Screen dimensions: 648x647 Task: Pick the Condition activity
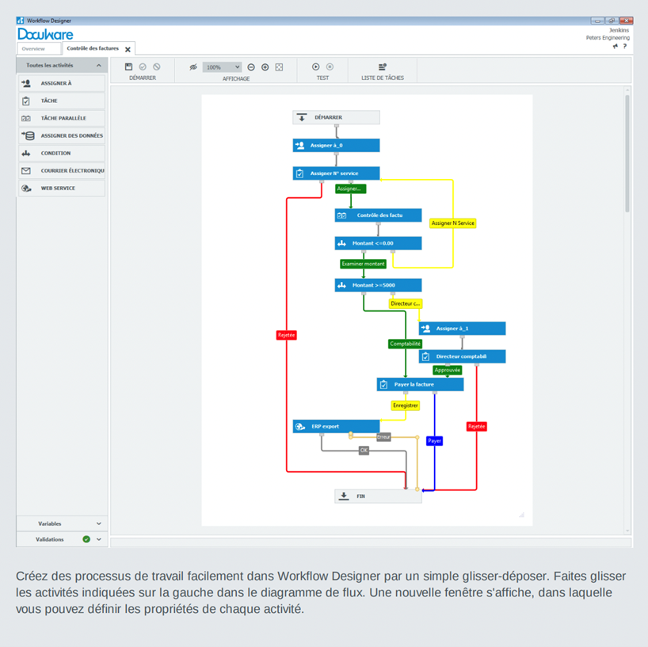[62, 154]
